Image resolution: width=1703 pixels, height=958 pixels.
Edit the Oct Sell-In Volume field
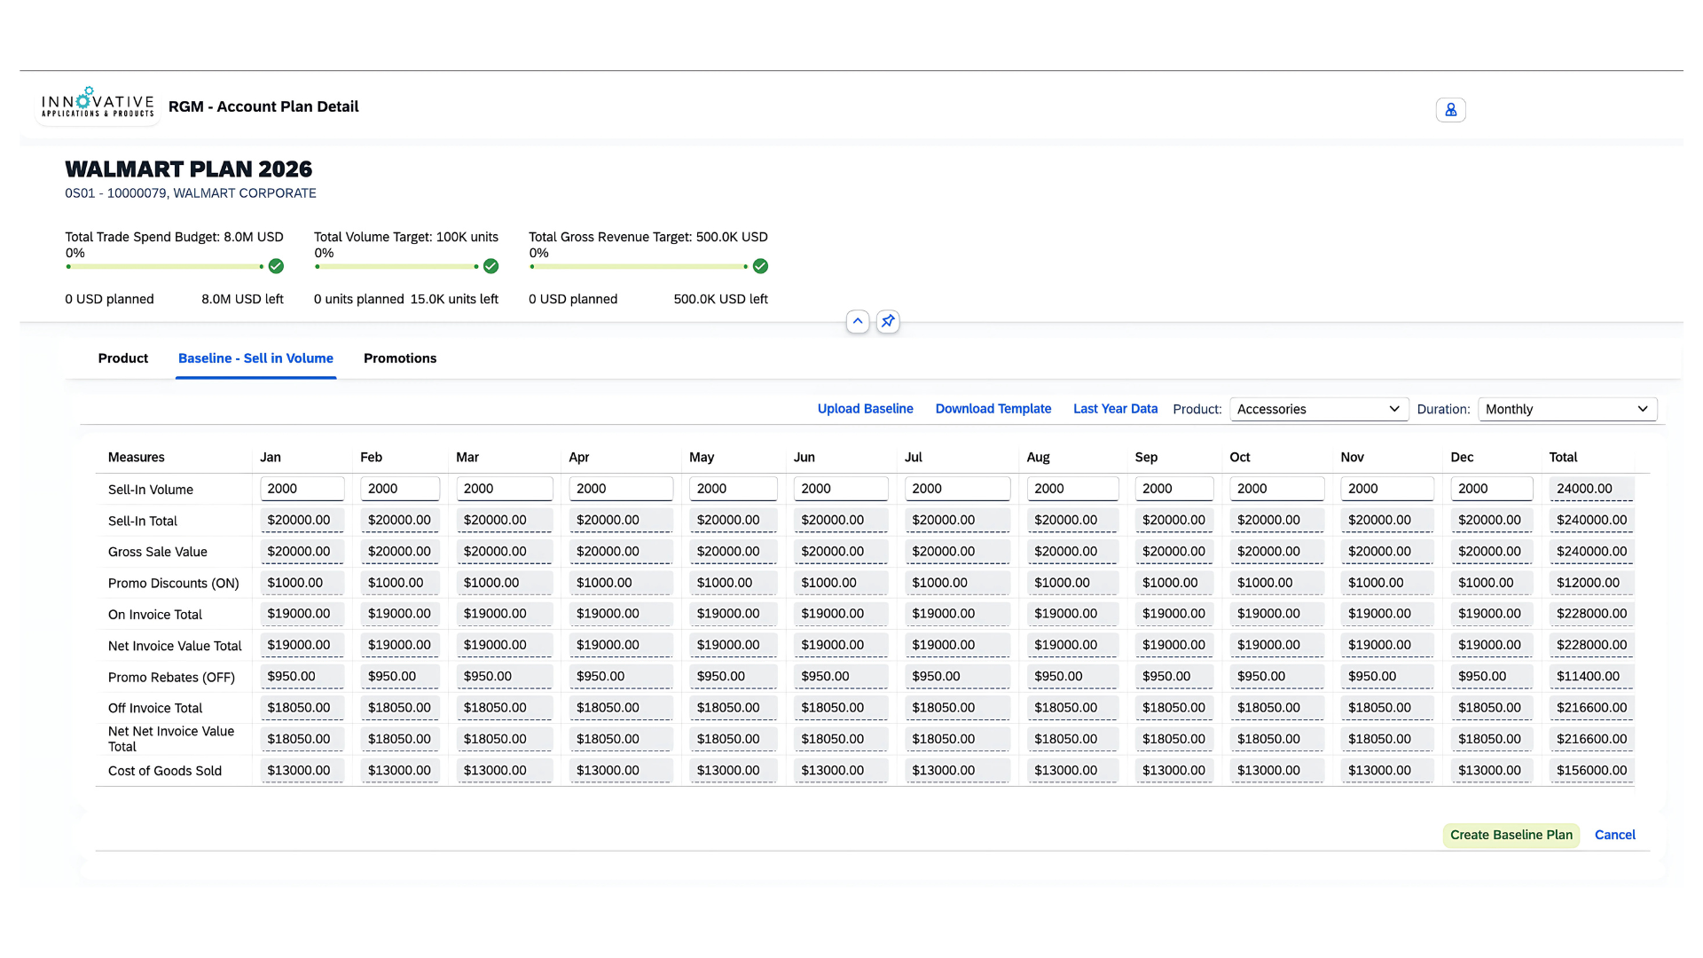(1276, 489)
